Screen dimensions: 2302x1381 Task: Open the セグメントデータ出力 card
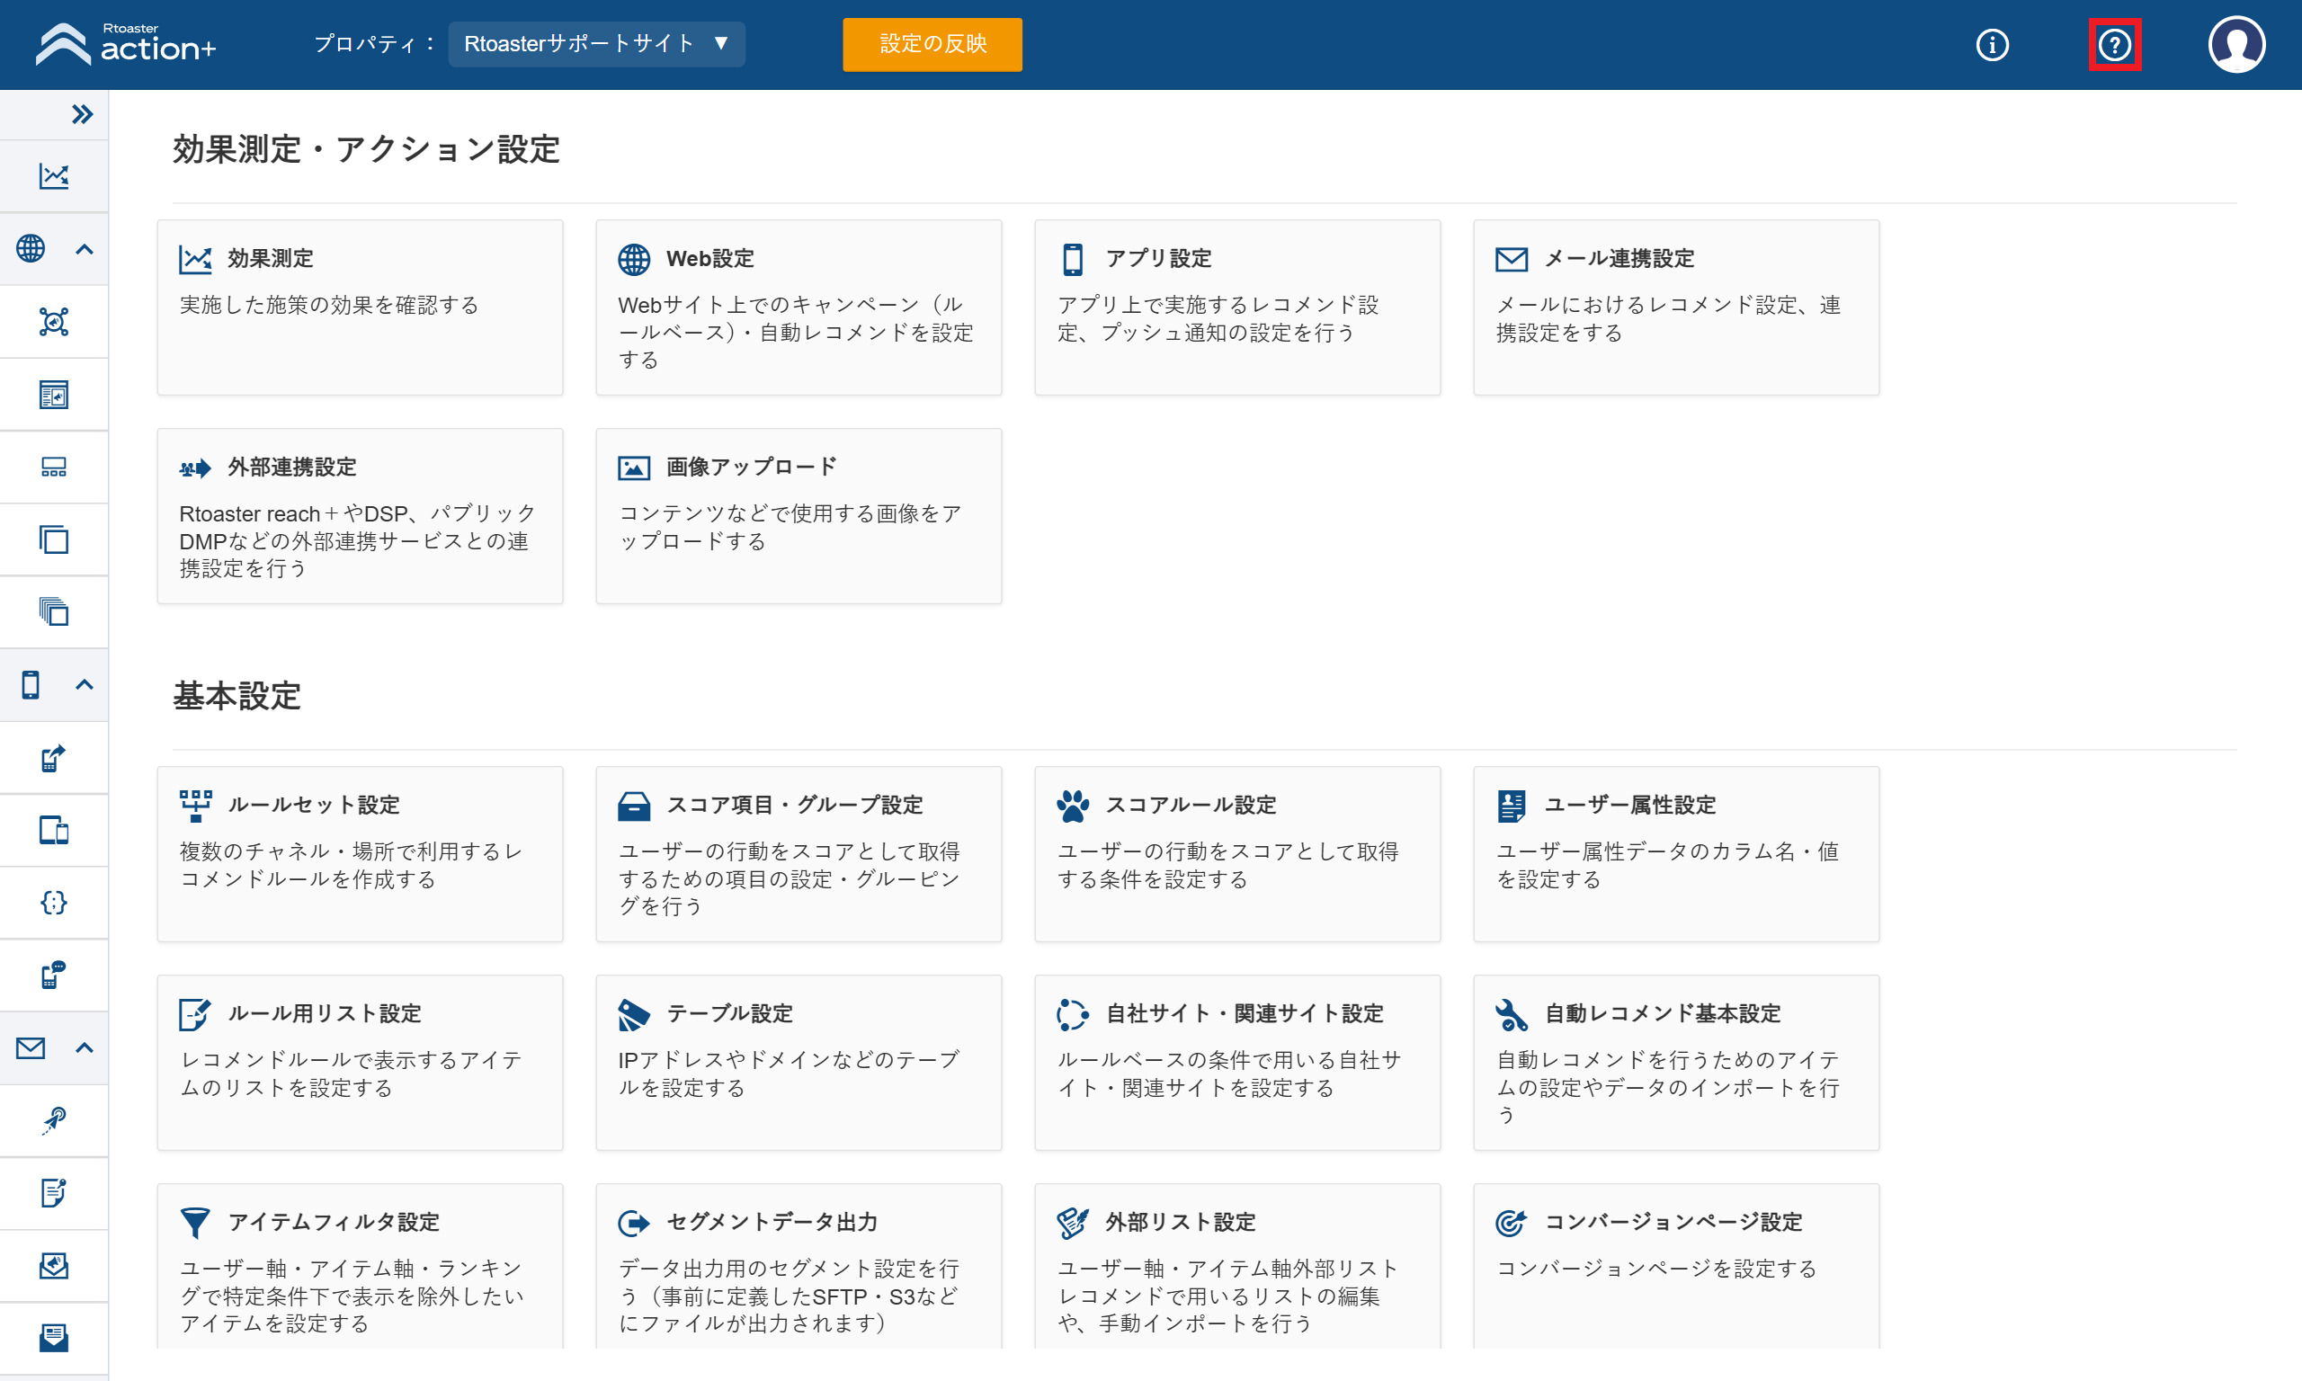tap(799, 1267)
